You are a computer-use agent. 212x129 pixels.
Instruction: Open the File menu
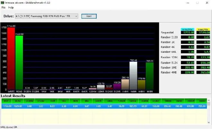coord(4,7)
